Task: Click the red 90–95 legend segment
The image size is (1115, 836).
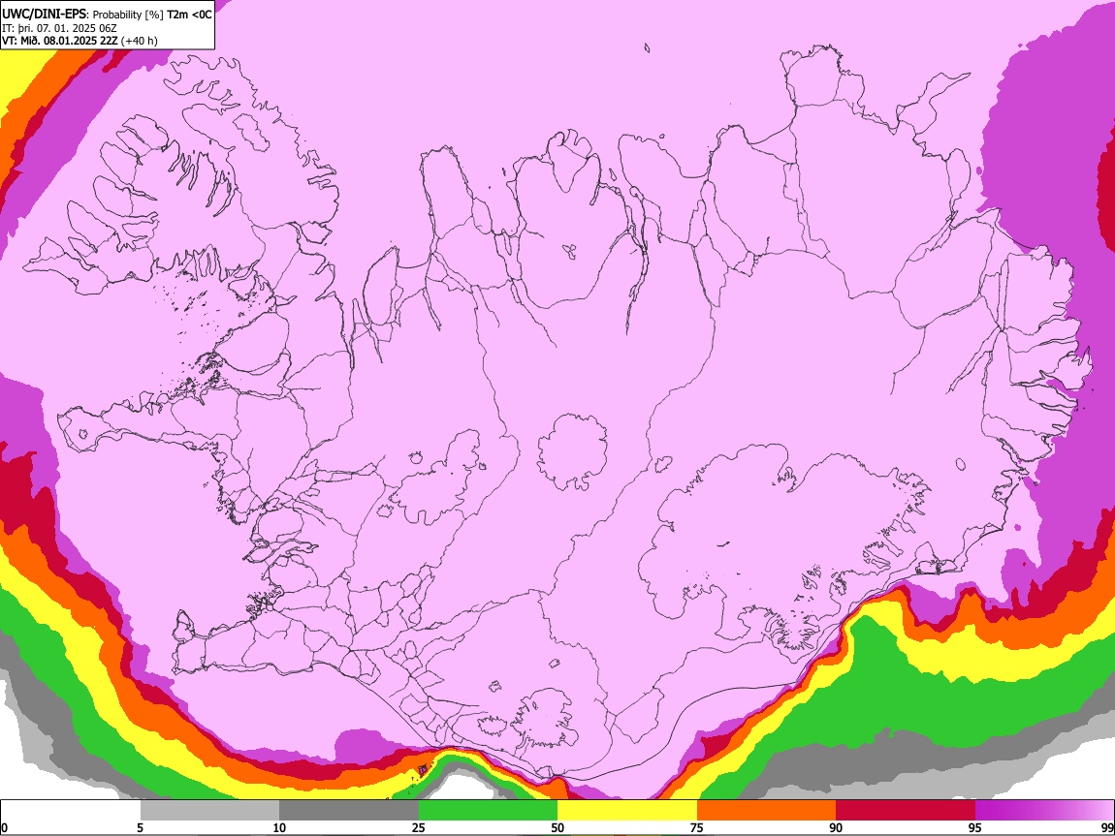Action: 906,811
